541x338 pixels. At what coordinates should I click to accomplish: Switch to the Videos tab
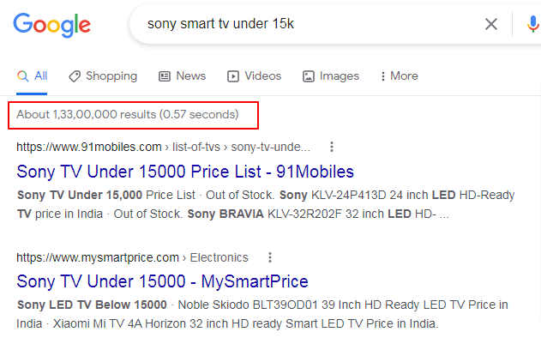tap(255, 76)
